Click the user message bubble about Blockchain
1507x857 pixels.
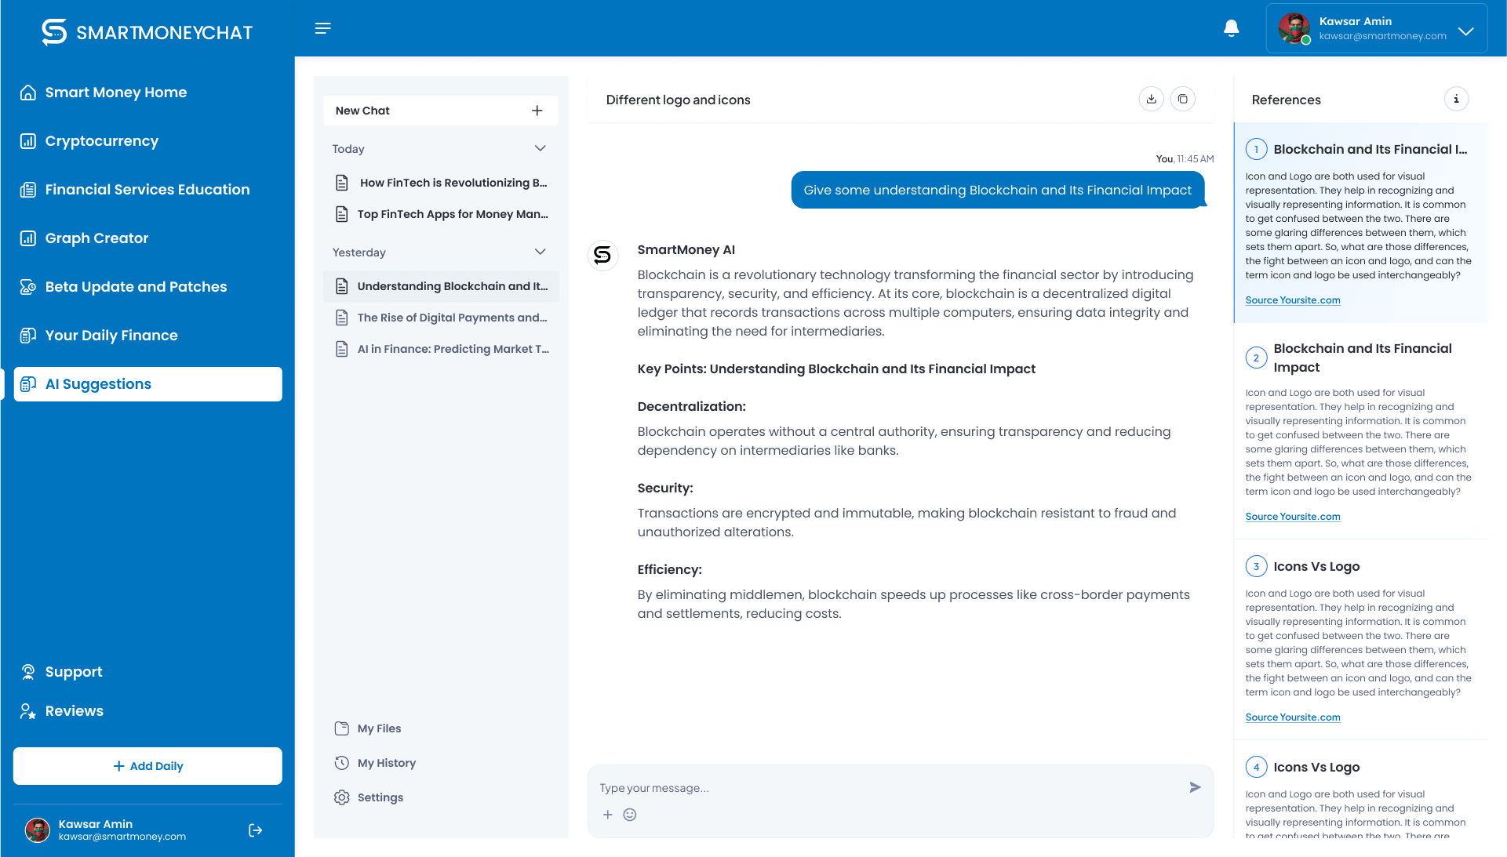point(998,190)
